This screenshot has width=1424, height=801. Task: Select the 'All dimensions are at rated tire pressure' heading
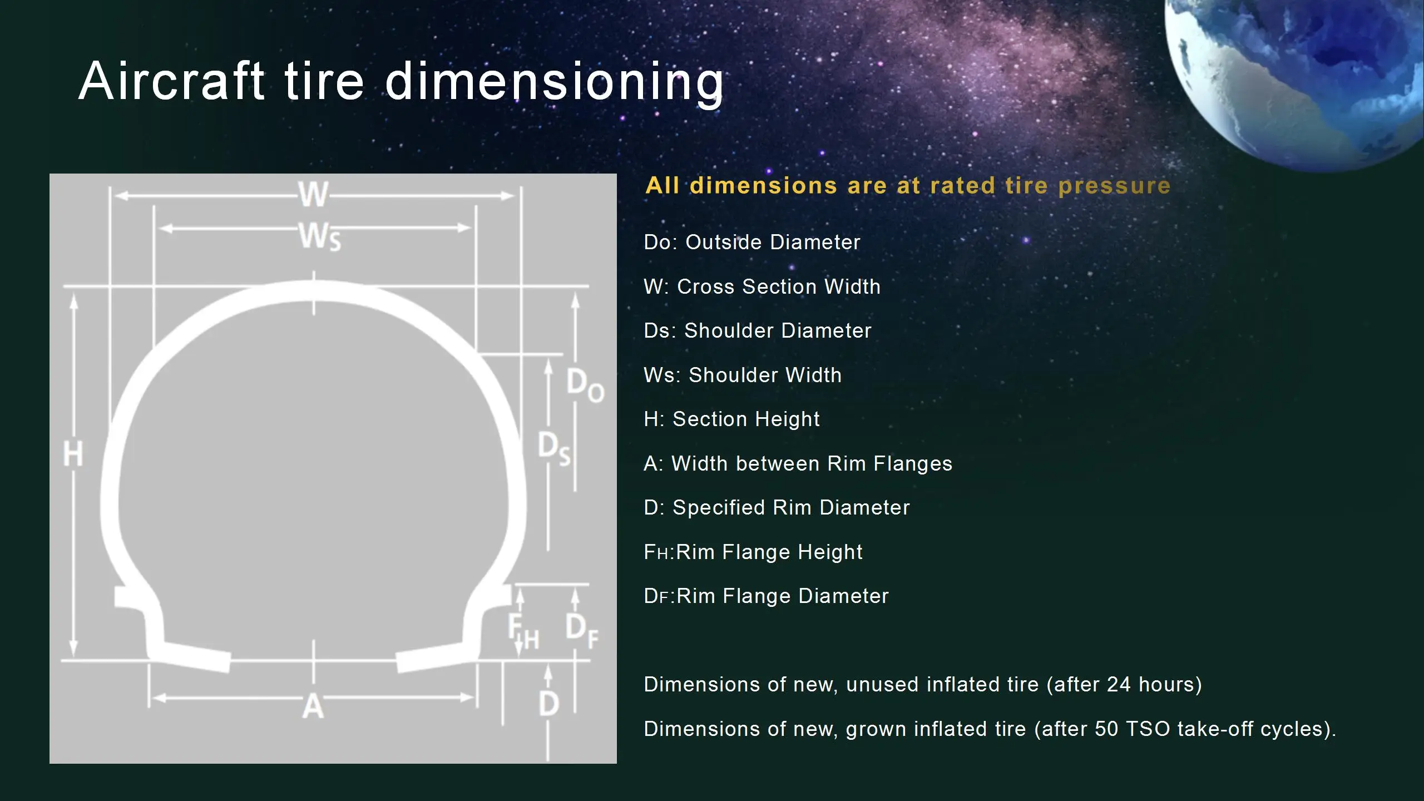coord(908,186)
